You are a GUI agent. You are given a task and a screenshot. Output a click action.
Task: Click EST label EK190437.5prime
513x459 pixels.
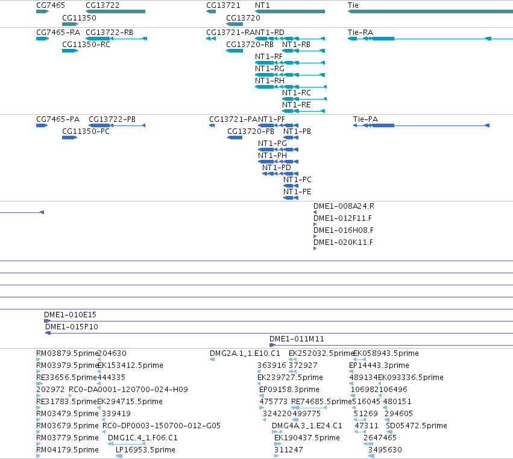(307, 438)
